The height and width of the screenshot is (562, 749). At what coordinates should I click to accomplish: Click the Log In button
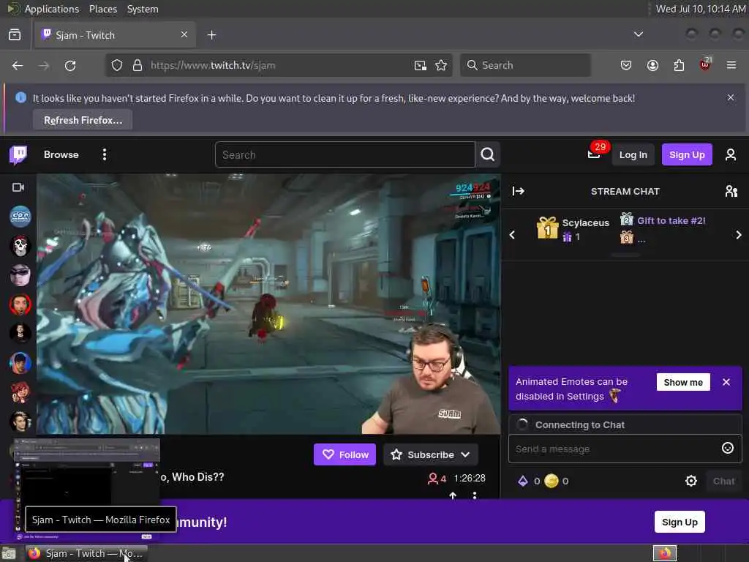[x=633, y=155]
